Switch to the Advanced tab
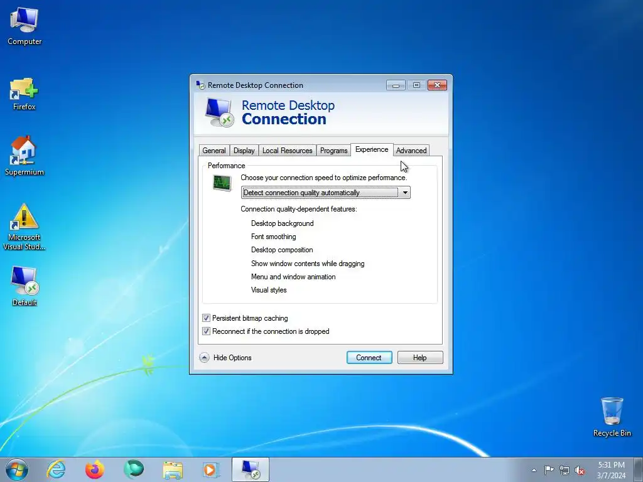 pos(411,151)
